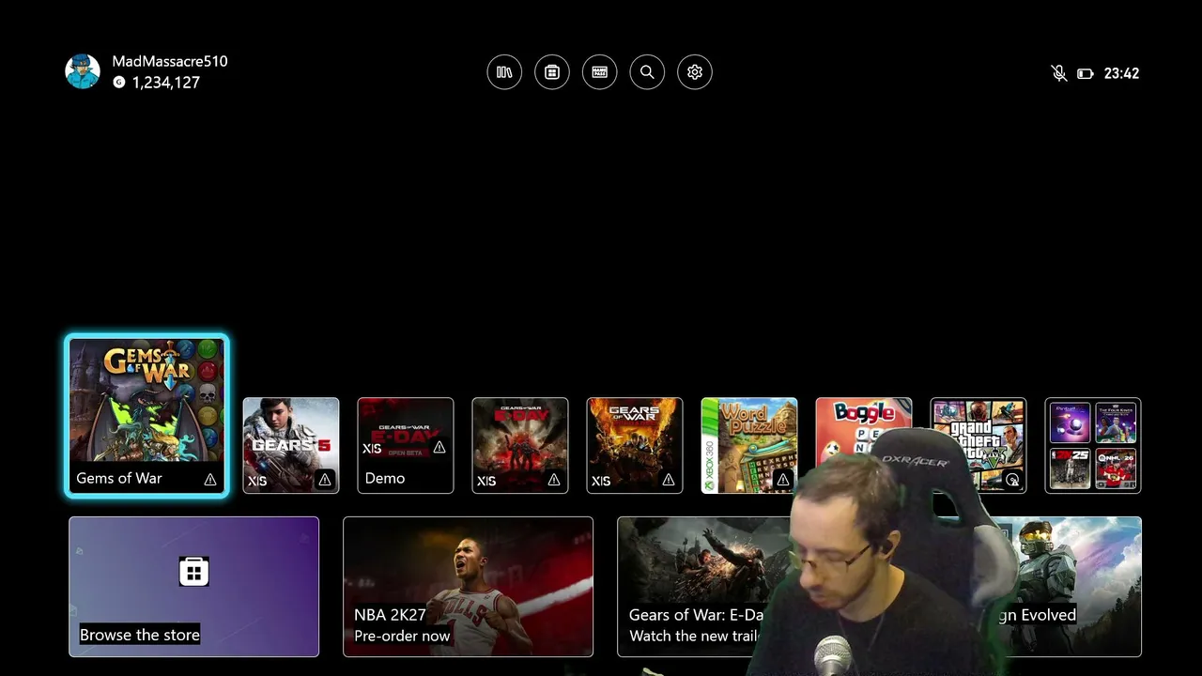This screenshot has width=1202, height=676.
Task: Select the MadMassacre510 profile avatar
Action: 83,71
